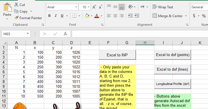Expand Merge & Center options arrow
The width and height of the screenshot is (208, 109).
click(x=186, y=16)
